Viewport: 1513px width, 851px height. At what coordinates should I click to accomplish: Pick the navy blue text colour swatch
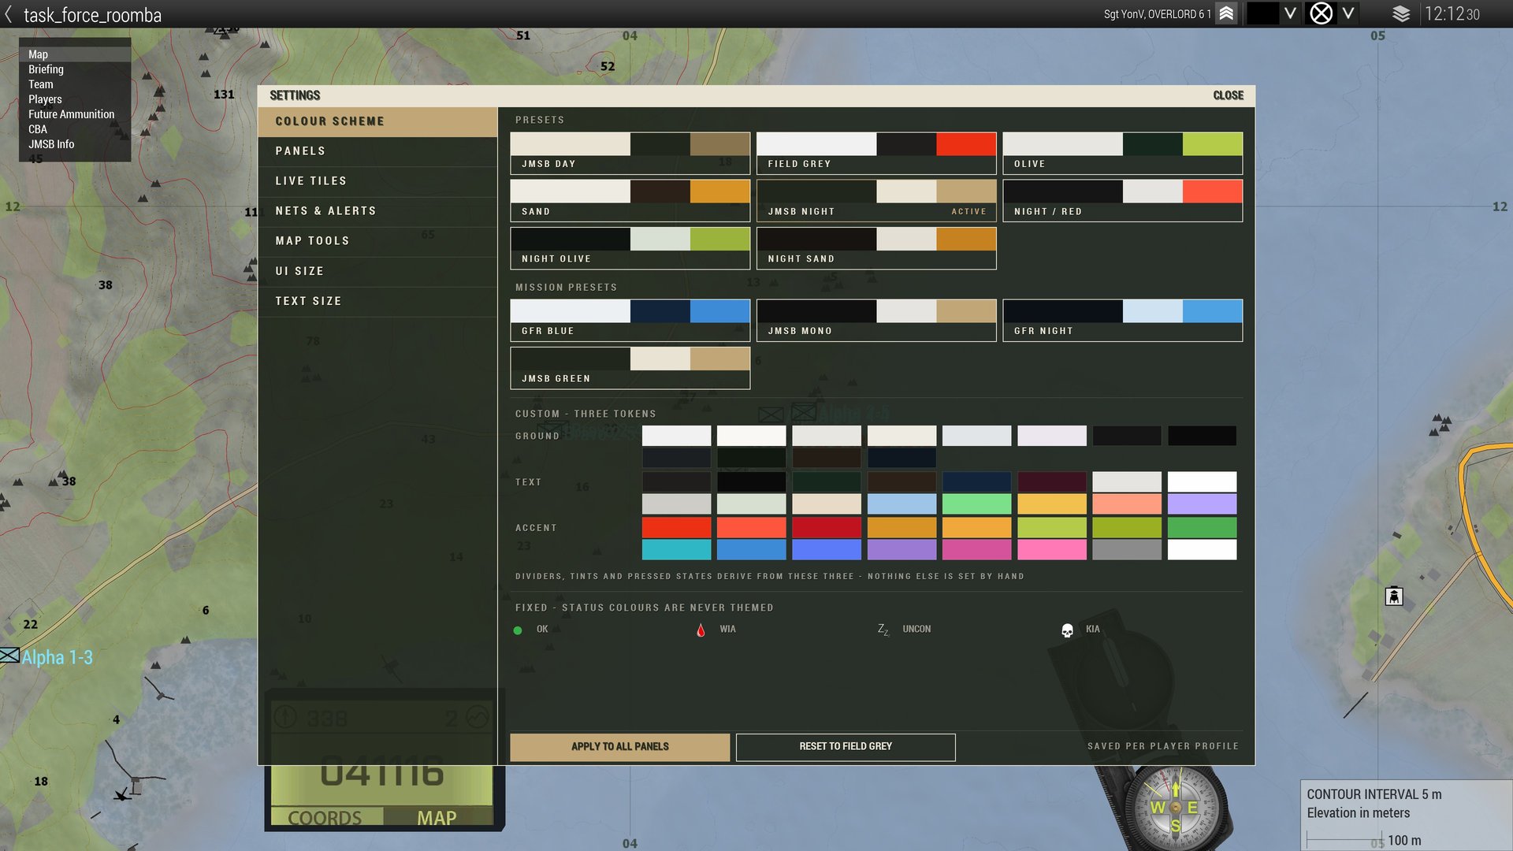976,481
